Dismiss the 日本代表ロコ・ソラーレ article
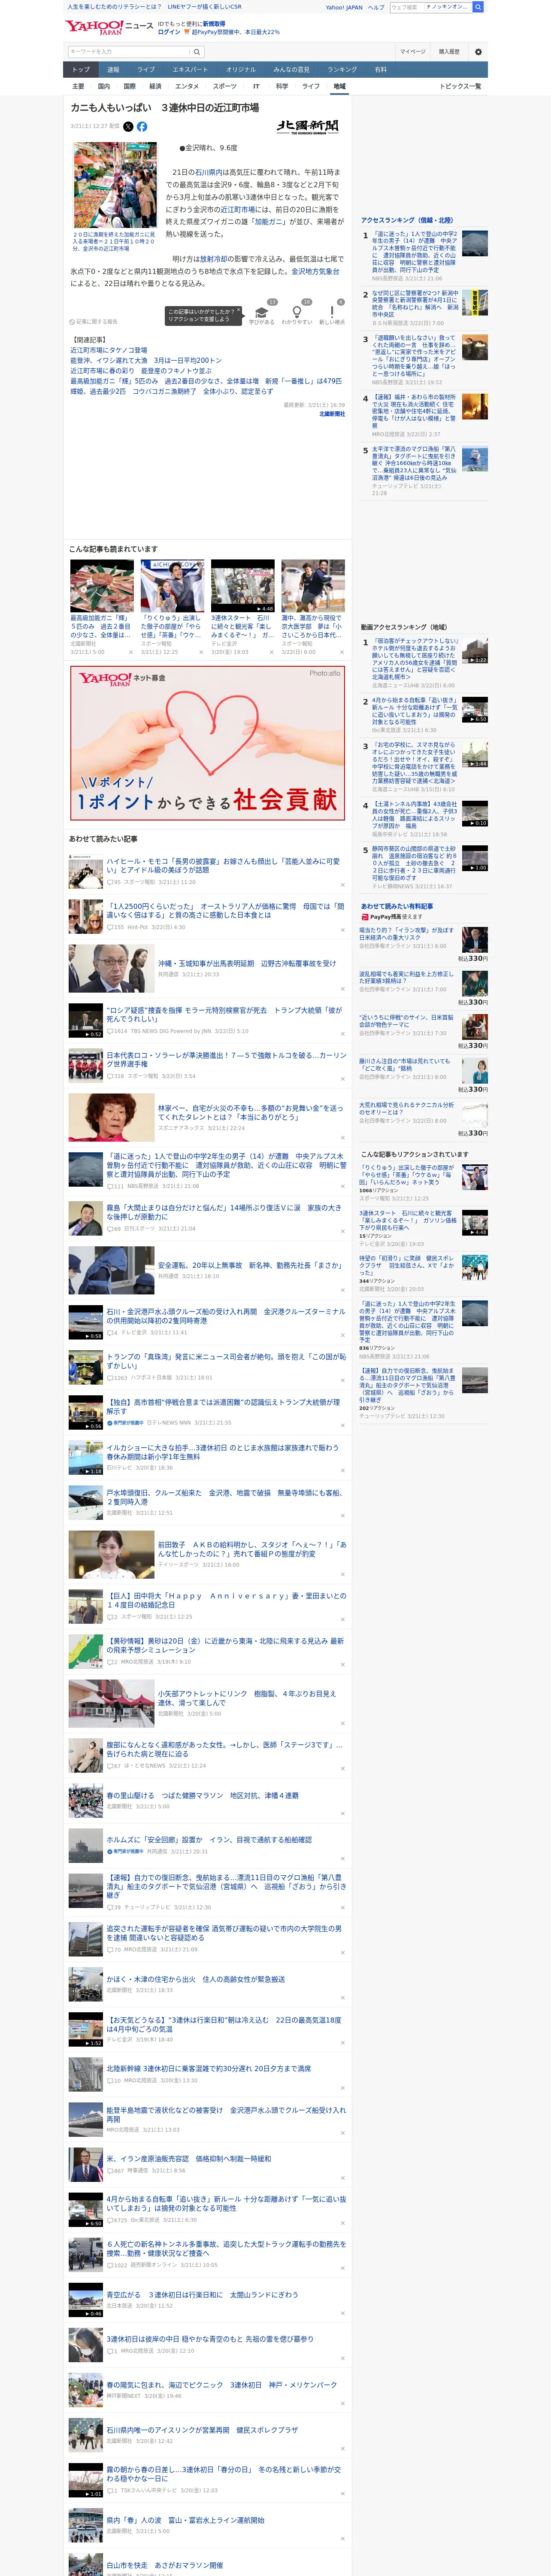Screen dimensions: 551x2576 [x=343, y=1078]
